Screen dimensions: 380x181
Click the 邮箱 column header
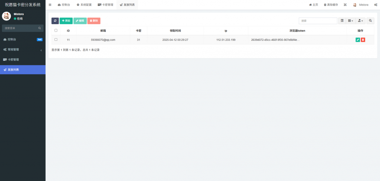pos(103,31)
